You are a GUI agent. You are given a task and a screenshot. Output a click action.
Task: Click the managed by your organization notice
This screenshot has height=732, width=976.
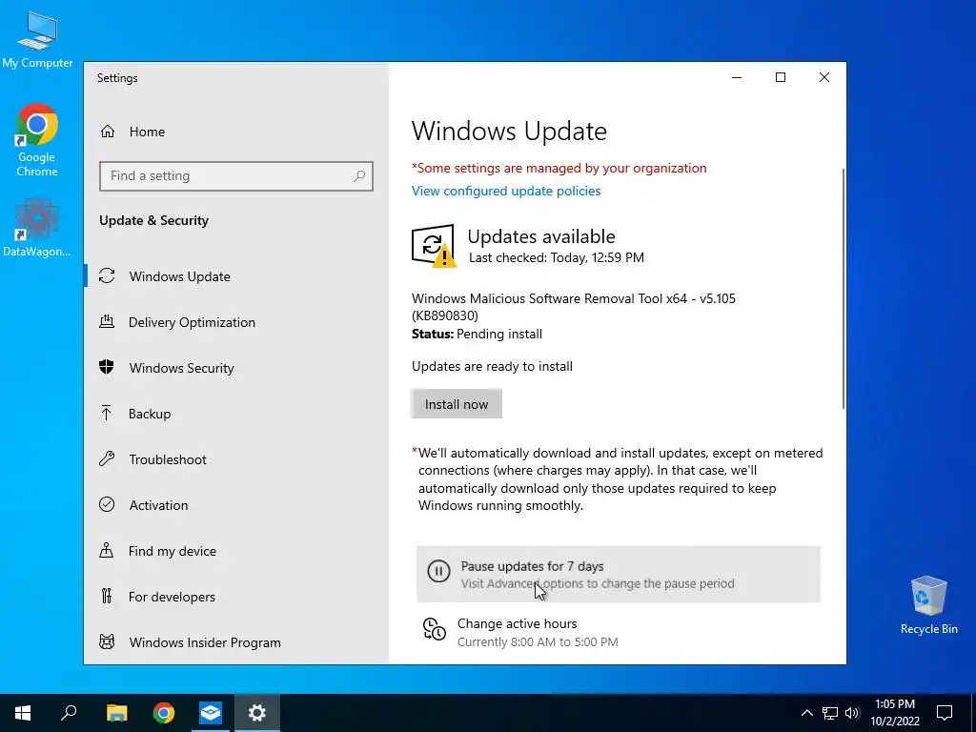pos(559,168)
